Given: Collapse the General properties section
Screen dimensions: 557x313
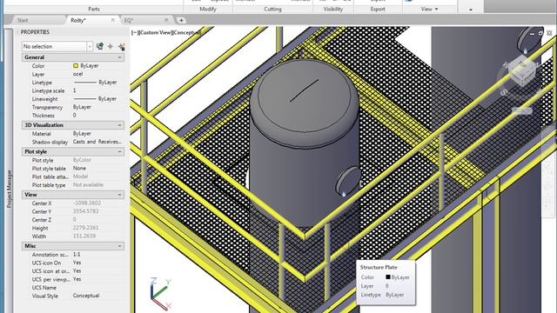Looking at the screenshot, I should coord(120,57).
